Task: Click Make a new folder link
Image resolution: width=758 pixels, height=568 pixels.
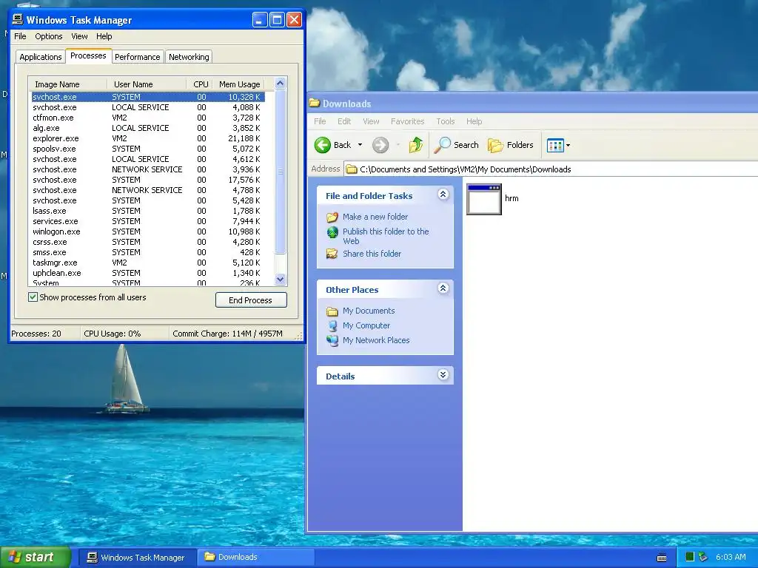Action: point(375,217)
